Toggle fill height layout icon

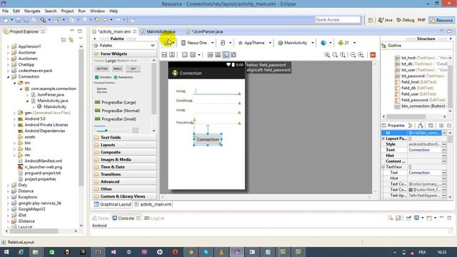tap(172, 55)
